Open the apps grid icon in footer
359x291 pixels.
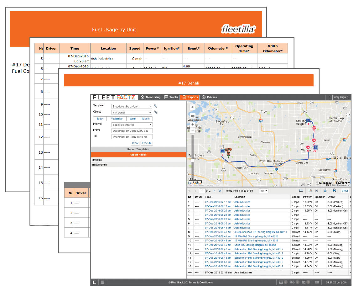[x=102, y=282]
